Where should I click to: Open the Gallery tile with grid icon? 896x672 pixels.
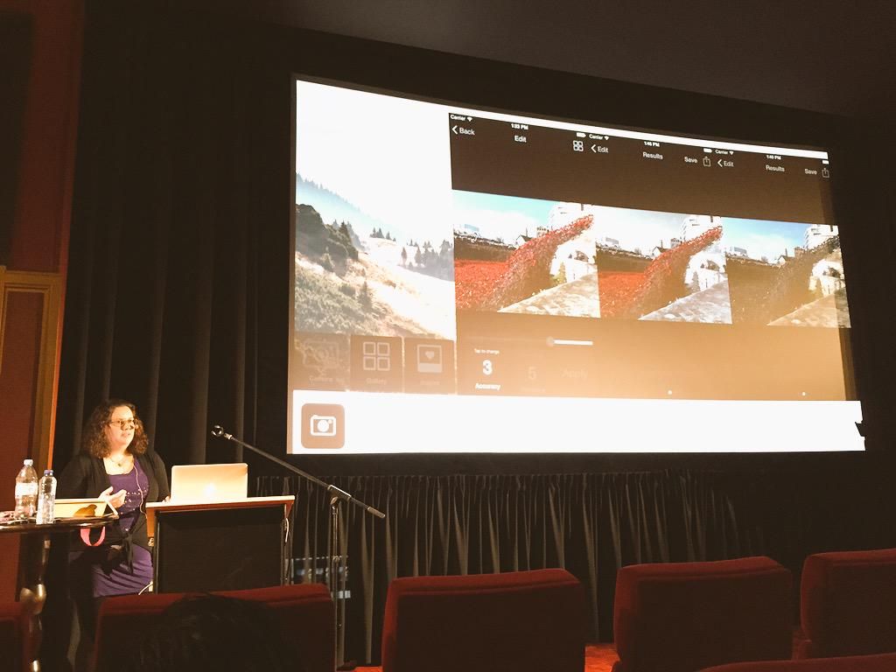click(376, 363)
